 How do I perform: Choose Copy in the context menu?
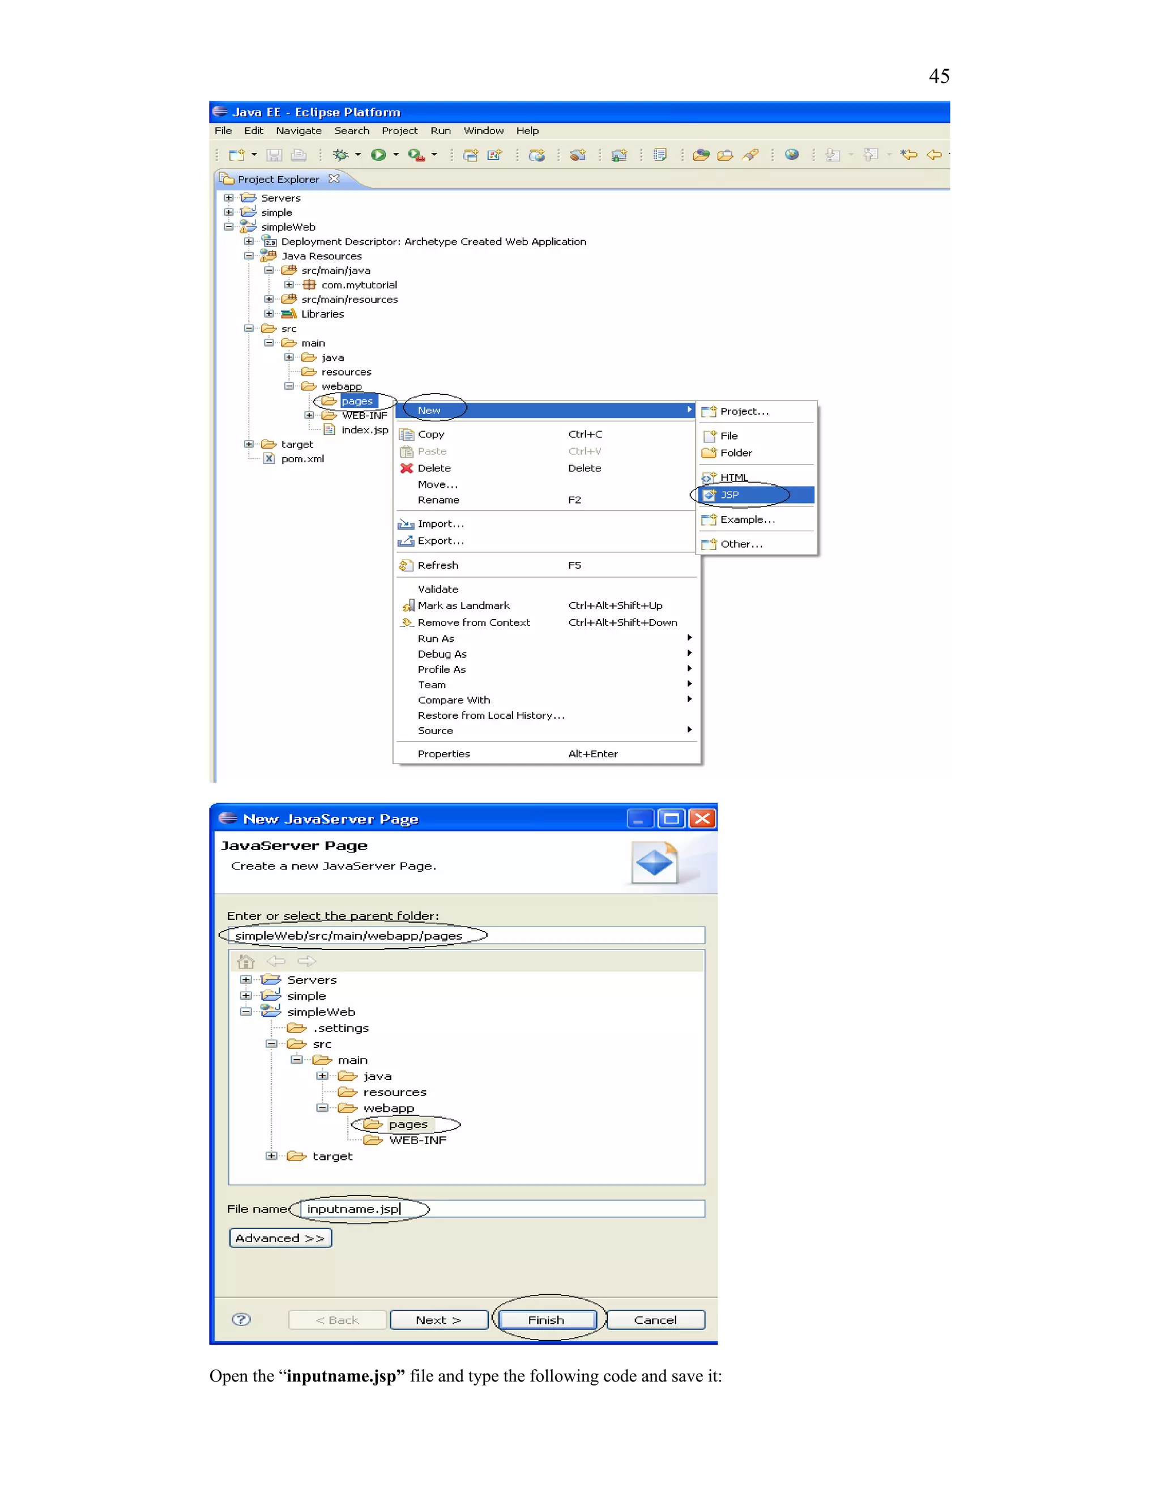click(545, 434)
